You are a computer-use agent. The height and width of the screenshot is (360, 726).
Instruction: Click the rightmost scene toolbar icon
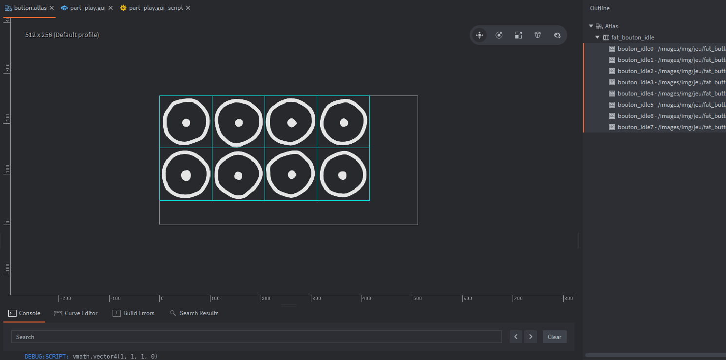coord(557,35)
